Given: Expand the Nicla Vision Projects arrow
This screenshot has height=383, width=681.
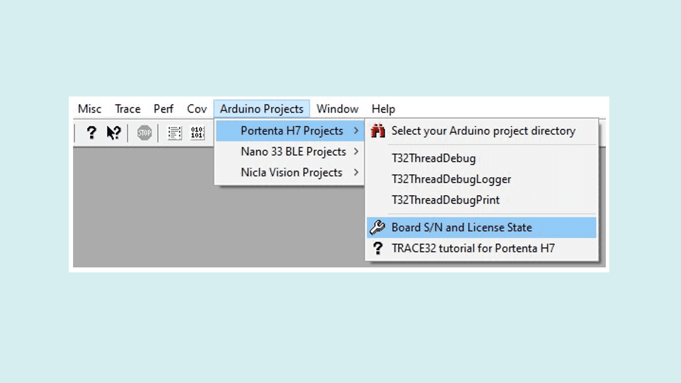Looking at the screenshot, I should 356,173.
